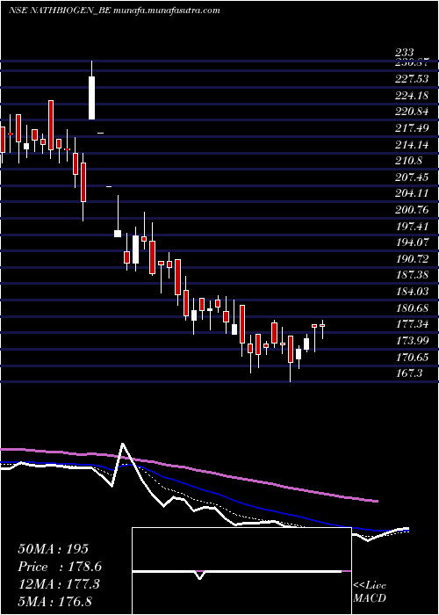Click the 180.68 price axis label

point(412,308)
